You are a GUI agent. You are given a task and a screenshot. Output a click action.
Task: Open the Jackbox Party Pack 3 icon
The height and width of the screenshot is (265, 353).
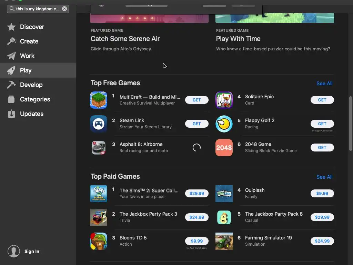99,217
